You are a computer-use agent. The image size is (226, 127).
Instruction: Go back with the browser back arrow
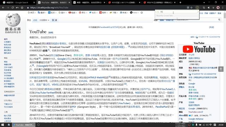coord(3,7)
